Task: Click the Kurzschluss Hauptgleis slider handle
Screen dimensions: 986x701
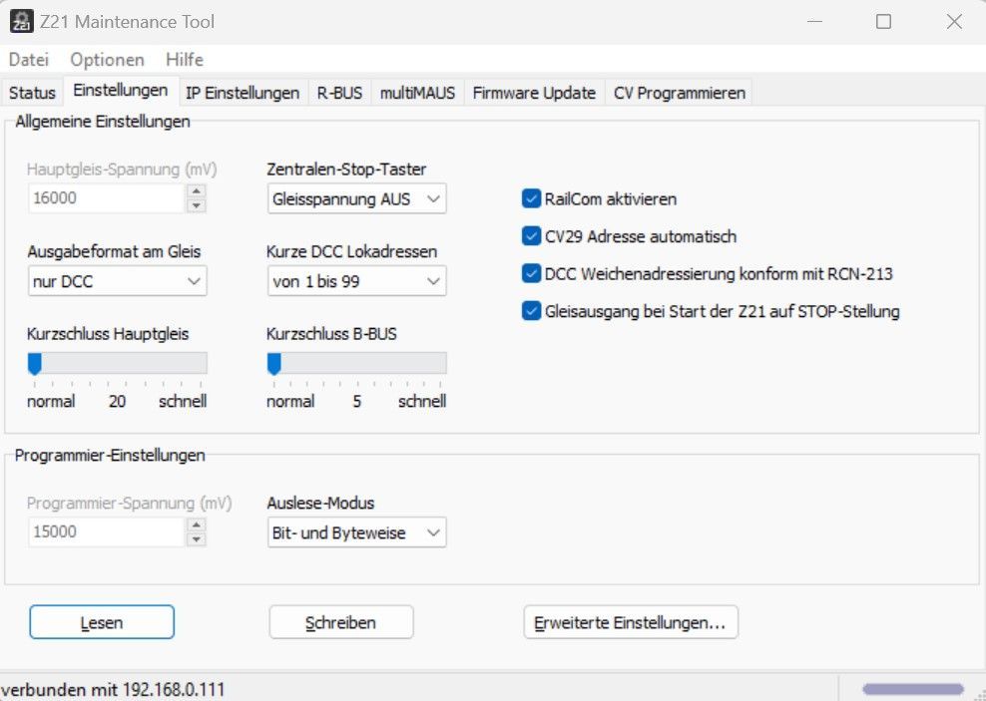Action: [35, 364]
